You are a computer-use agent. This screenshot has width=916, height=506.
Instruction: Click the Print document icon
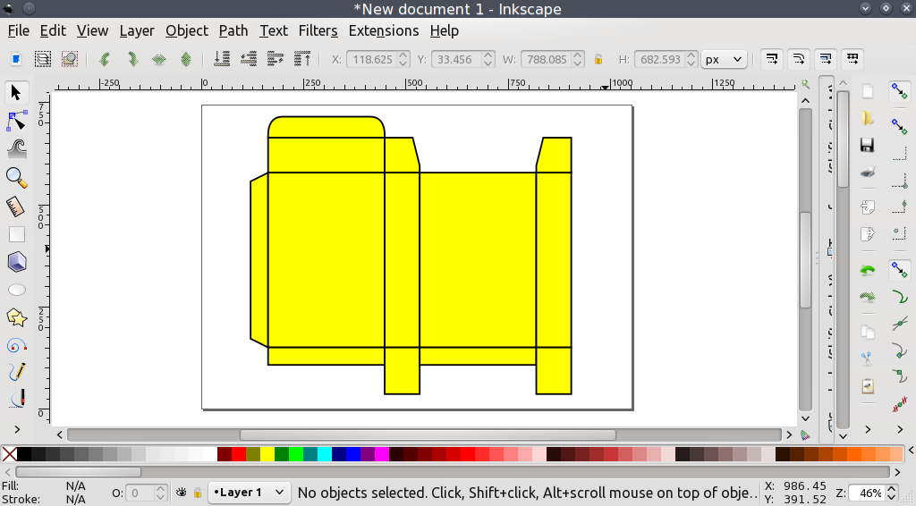(866, 173)
